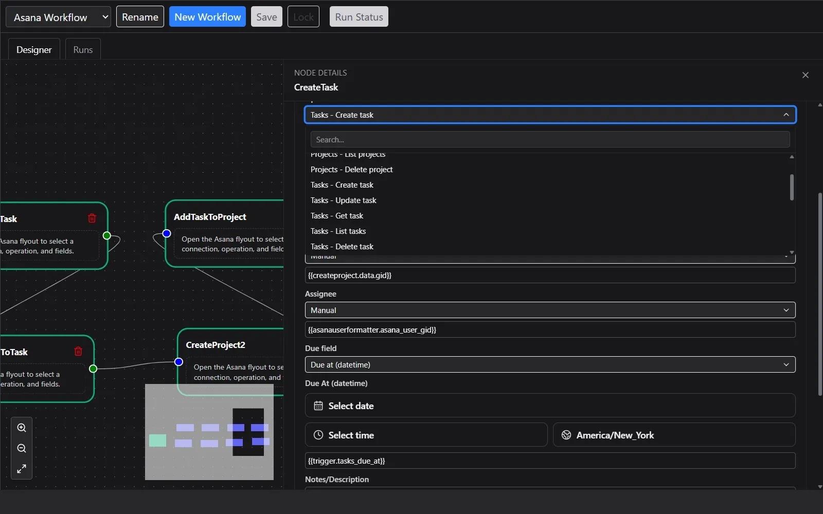The image size is (823, 514).
Task: Click the zoom in magnifier icon
Action: click(22, 428)
